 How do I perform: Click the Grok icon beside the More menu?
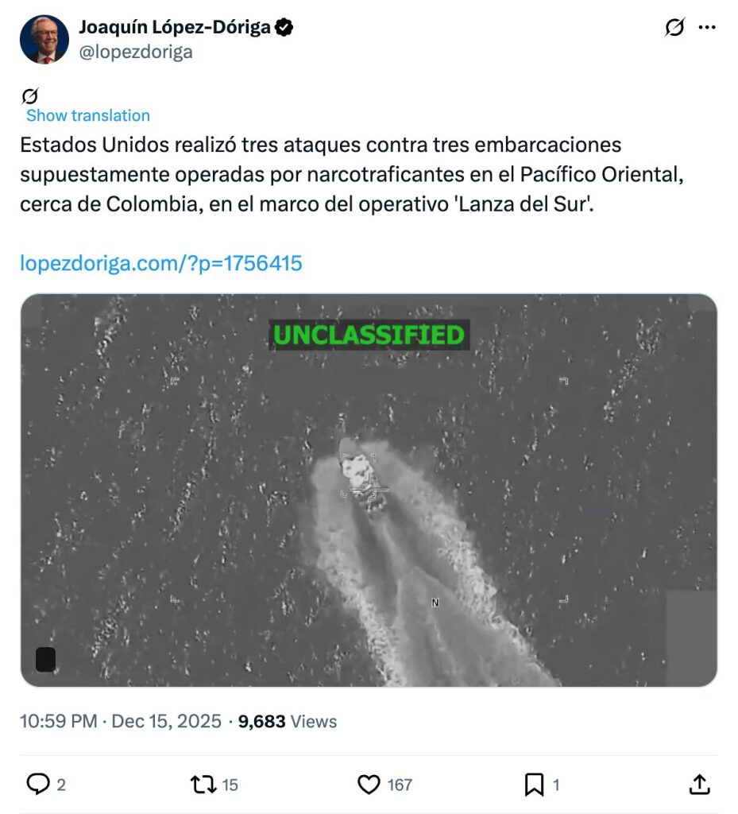tap(674, 27)
